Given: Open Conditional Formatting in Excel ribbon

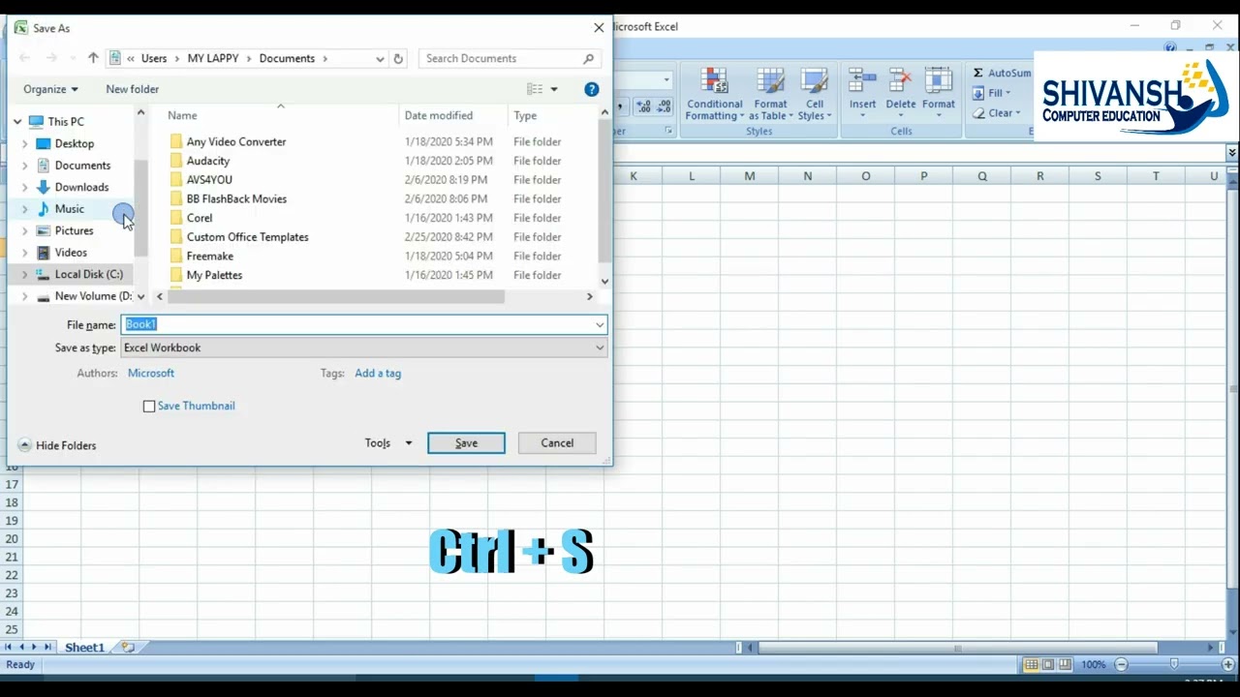Looking at the screenshot, I should (714, 95).
